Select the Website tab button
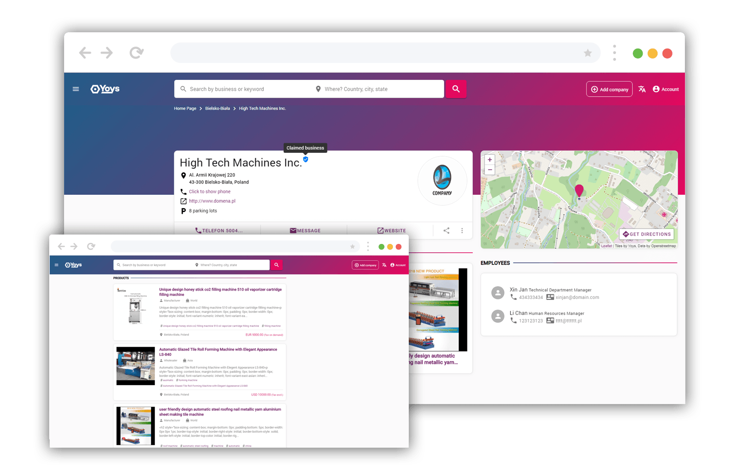This screenshot has width=749, height=471. (x=391, y=231)
